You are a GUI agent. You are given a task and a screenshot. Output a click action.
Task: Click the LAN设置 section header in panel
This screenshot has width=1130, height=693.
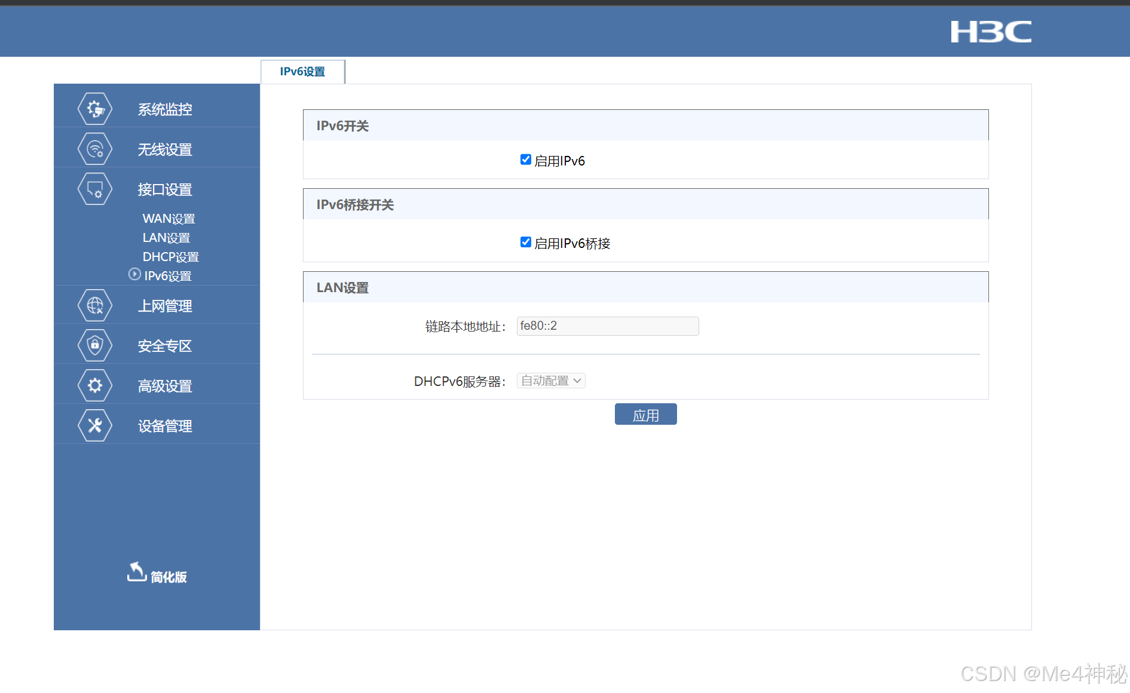click(x=645, y=287)
